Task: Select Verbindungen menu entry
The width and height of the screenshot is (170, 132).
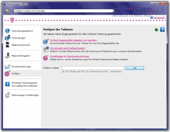Action: pos(19,38)
